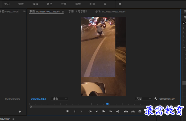This screenshot has width=186, height=121.
Task: Open the wrench settings menu
Action: click(x=156, y=99)
